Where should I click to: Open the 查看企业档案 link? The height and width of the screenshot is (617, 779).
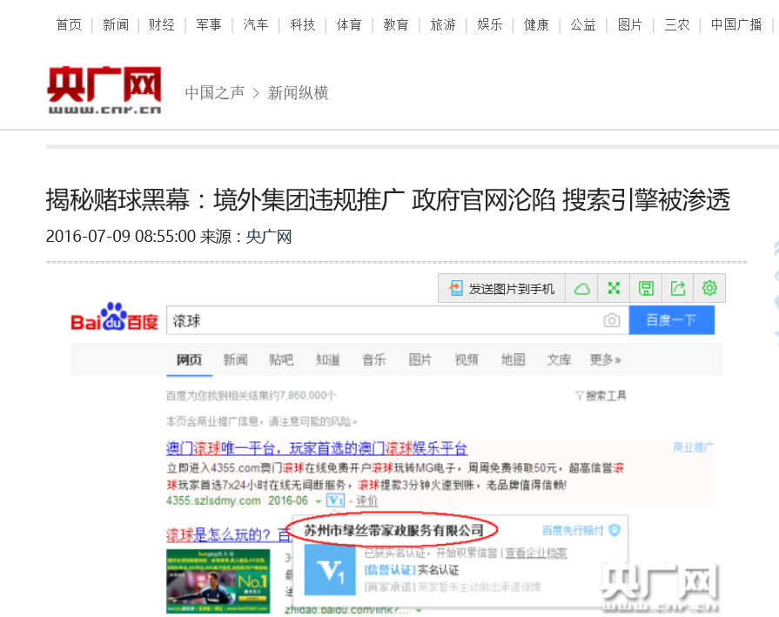point(536,553)
